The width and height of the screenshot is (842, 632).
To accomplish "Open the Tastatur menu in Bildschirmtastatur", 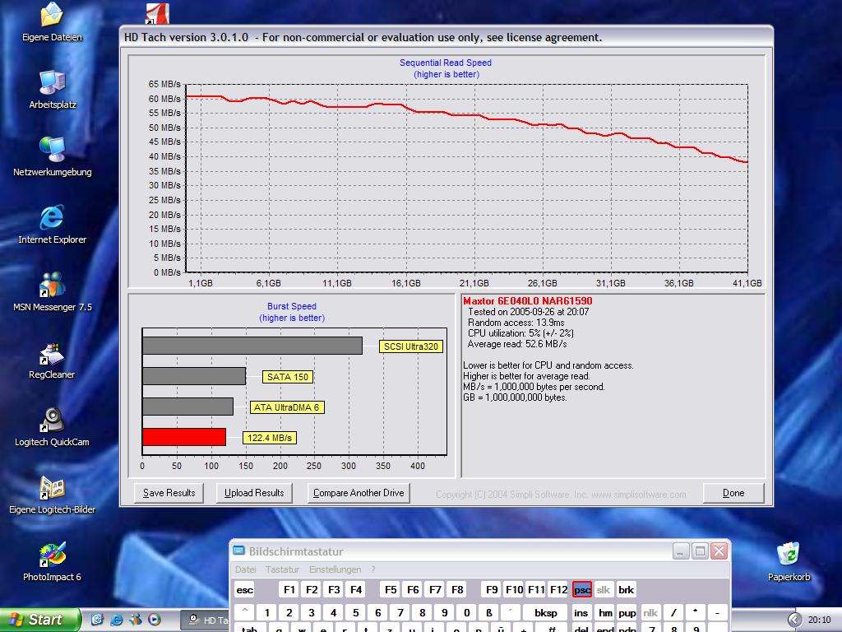I will pos(283,569).
